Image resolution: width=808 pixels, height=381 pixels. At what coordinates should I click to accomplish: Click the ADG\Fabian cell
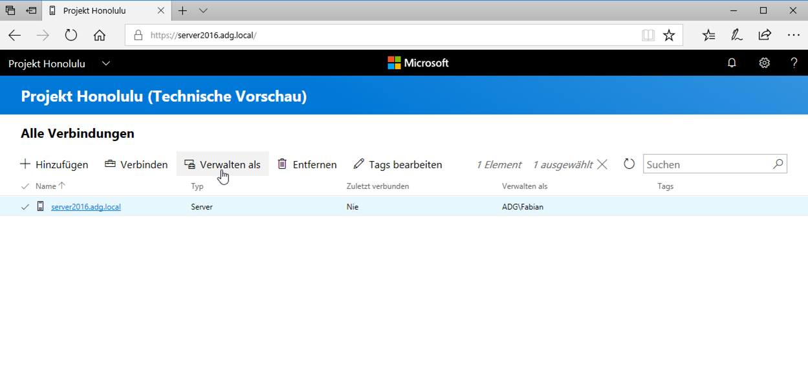point(523,207)
